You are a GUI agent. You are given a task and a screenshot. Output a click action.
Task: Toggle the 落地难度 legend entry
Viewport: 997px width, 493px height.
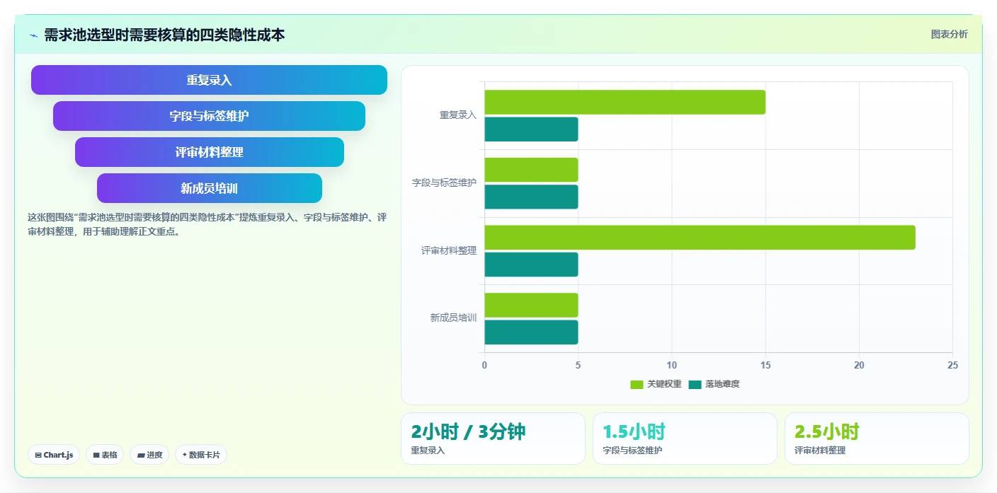pos(714,384)
